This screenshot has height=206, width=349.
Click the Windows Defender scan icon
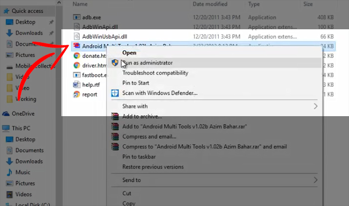(115, 93)
